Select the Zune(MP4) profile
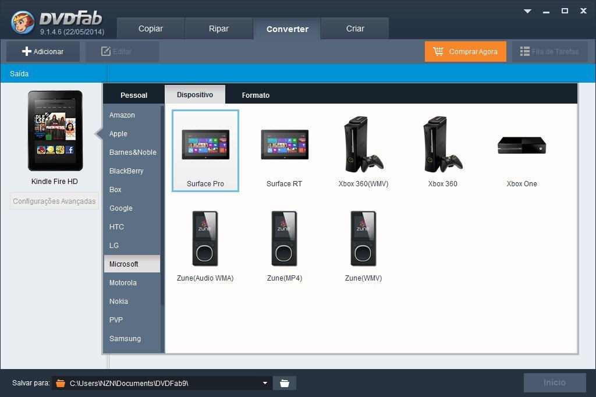Viewport: 596px width, 397px height. tap(284, 246)
